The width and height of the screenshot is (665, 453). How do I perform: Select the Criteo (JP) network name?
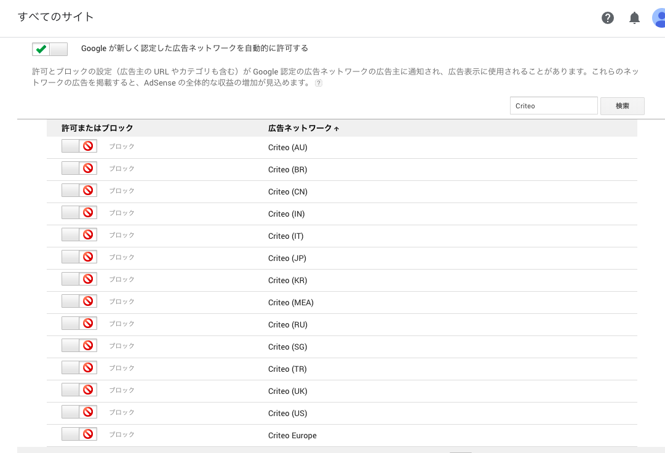pos(287,259)
